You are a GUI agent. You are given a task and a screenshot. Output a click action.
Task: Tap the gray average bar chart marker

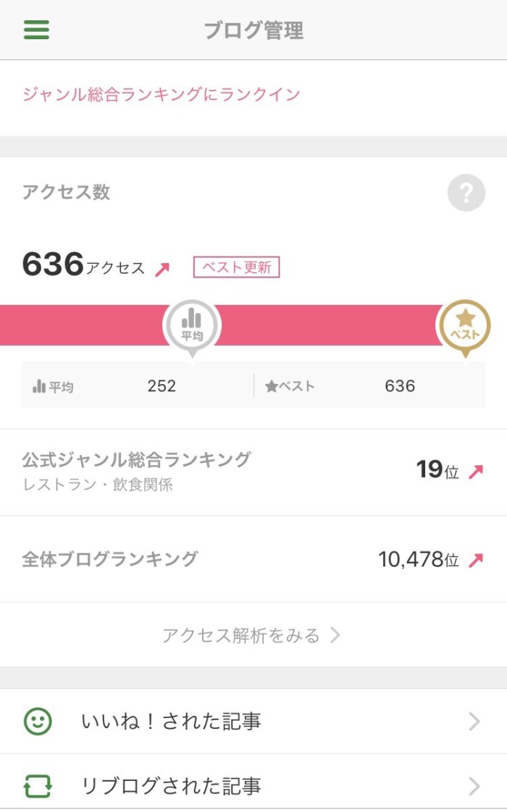click(x=192, y=325)
